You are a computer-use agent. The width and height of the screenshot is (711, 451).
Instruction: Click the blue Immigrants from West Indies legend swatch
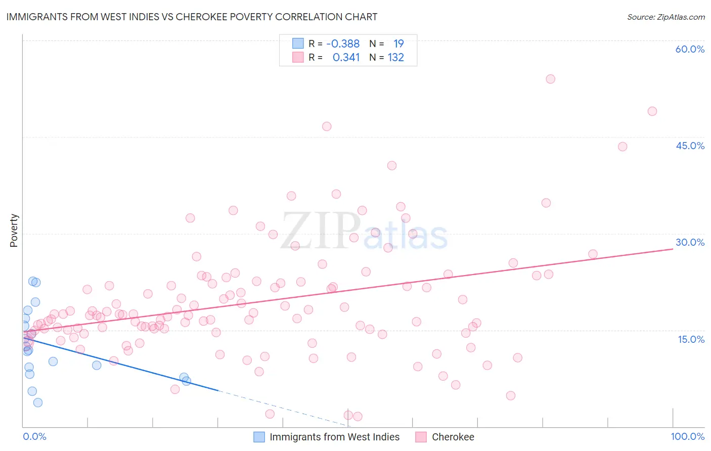[259, 437]
